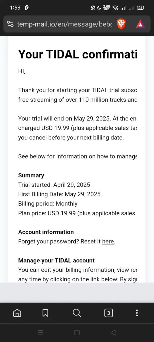Tap Android back navigation button
This screenshot has width=154, height=342.
coord(113,333)
